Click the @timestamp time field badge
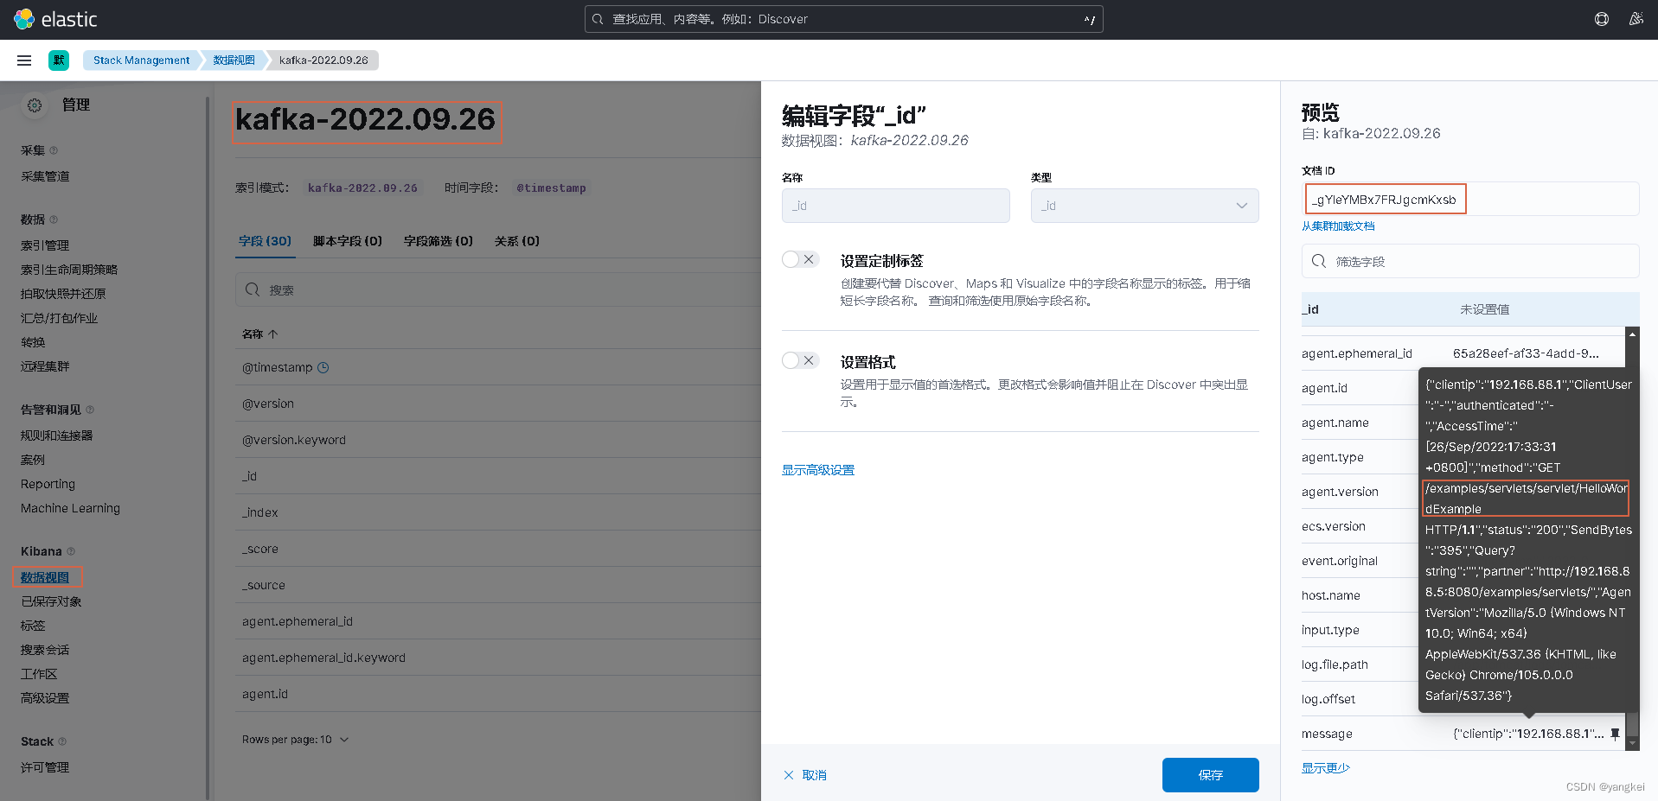The width and height of the screenshot is (1658, 801). pyautogui.click(x=552, y=188)
